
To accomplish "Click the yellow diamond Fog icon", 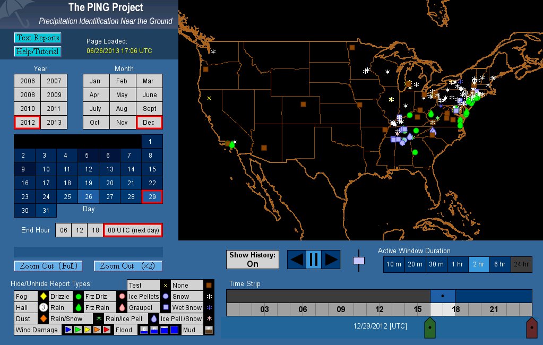I will (x=44, y=296).
